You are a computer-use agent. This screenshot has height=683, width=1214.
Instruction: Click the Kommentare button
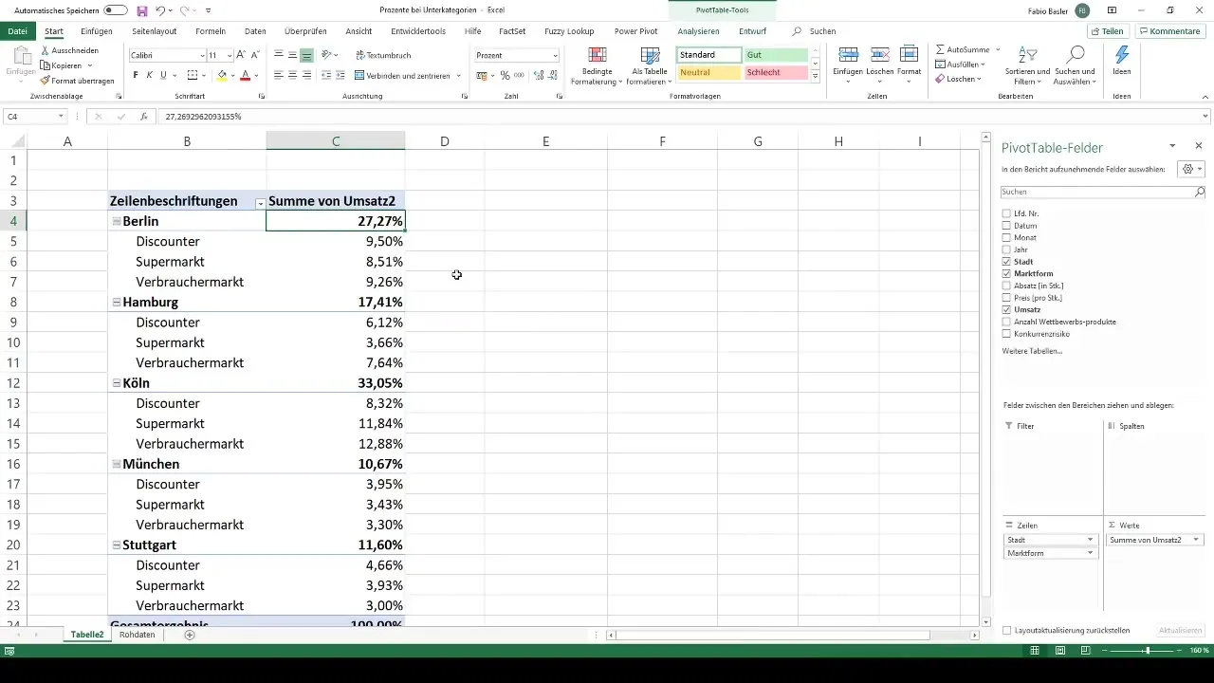click(1170, 31)
